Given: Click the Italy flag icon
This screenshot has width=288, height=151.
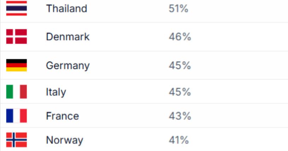Looking at the screenshot, I should point(16,92).
